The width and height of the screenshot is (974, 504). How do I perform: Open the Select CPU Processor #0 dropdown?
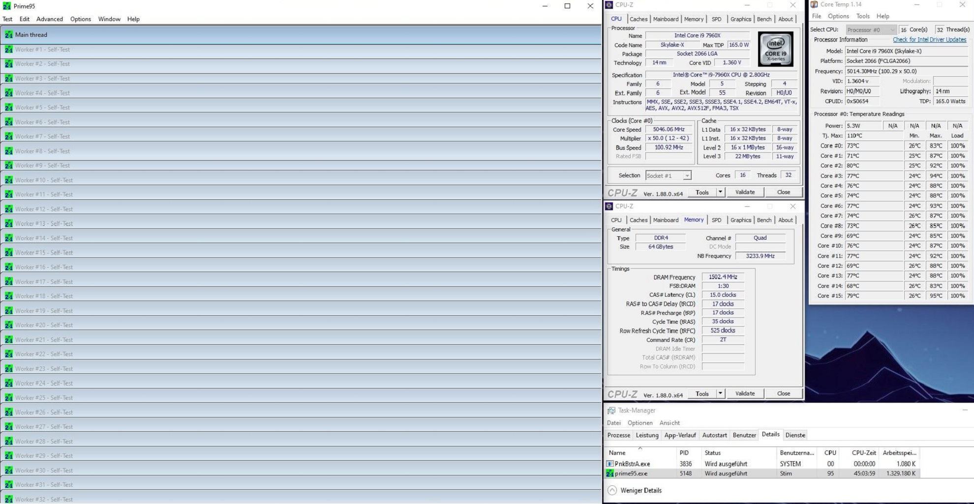pyautogui.click(x=871, y=30)
